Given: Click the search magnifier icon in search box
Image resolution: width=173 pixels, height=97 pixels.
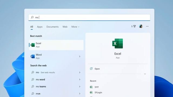Looking at the screenshot, I should click(x=32, y=17).
